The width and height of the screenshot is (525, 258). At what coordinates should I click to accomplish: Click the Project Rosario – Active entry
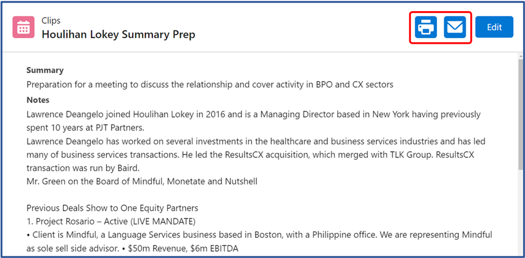pos(111,222)
